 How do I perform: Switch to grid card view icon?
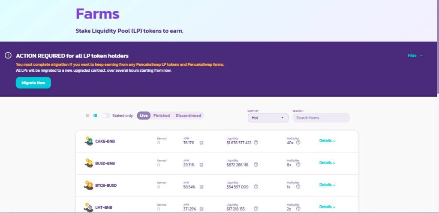[87, 116]
